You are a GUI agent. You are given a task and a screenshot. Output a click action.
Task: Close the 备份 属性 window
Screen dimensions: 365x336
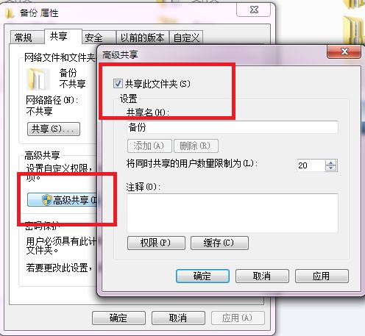pyautogui.click(x=254, y=10)
